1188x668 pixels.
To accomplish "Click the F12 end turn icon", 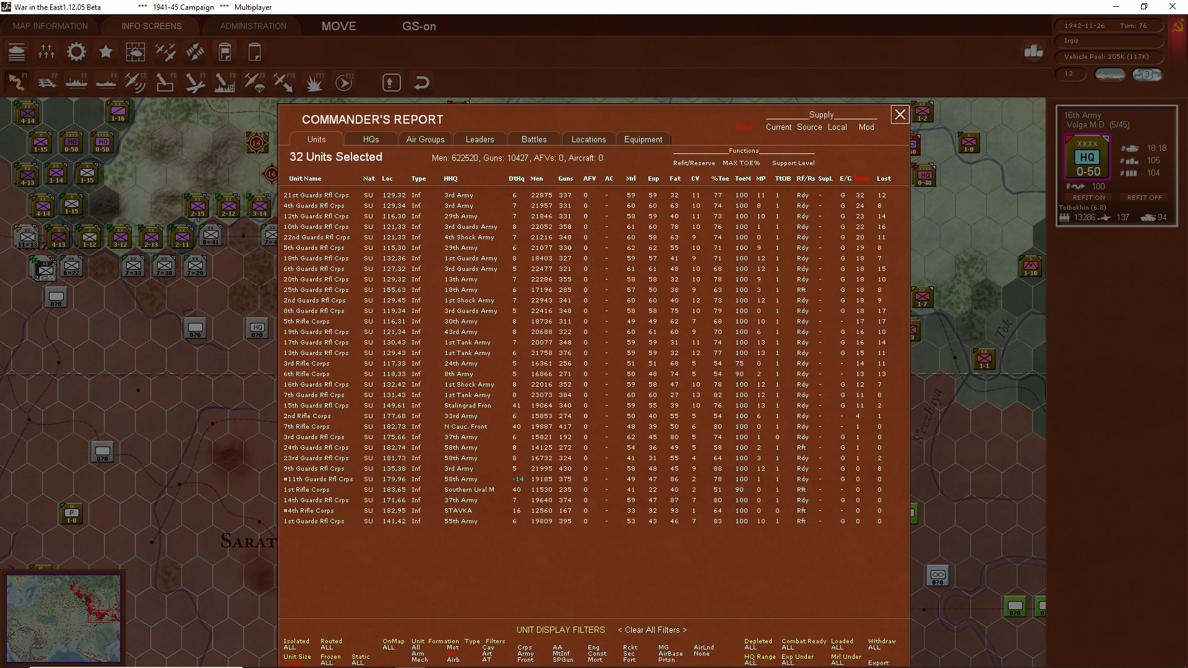I will tap(343, 82).
